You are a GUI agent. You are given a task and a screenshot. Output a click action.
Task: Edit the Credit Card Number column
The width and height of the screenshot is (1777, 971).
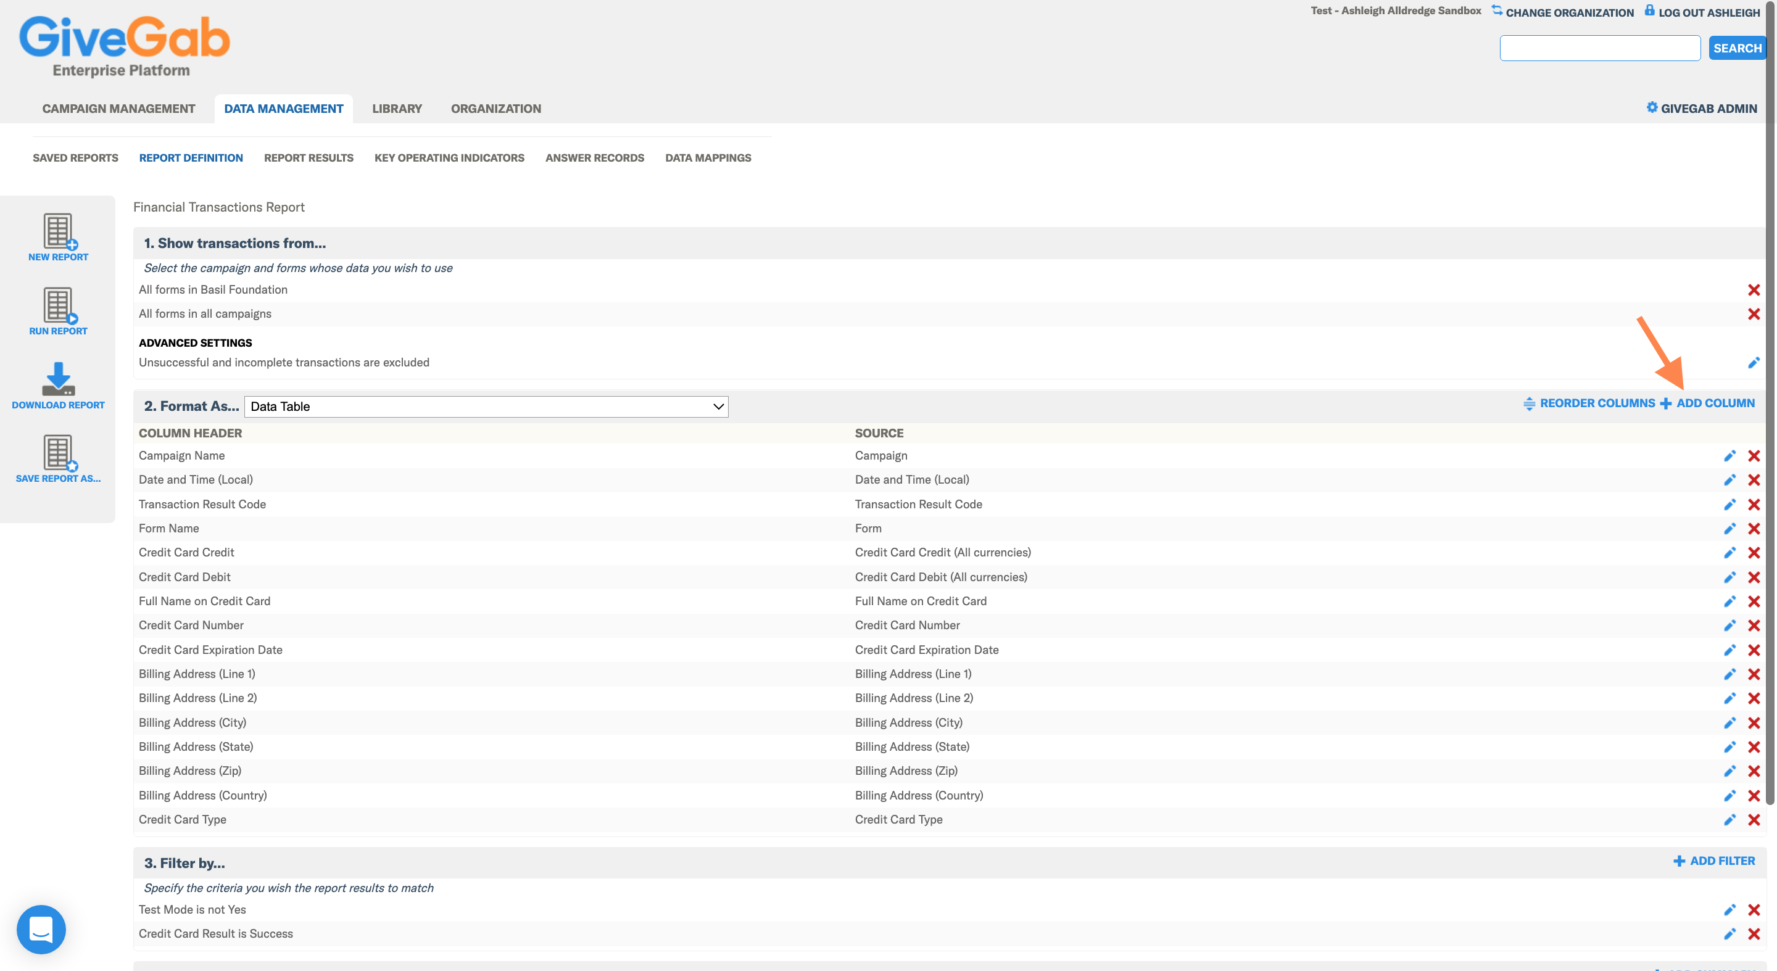tap(1729, 626)
